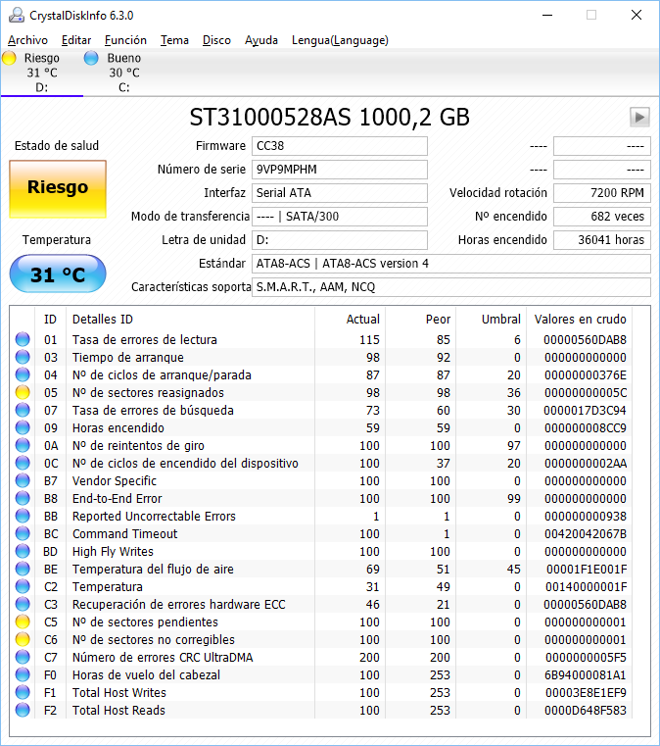Select raw value 00000000005C
Viewport: 660px width, 746px height.
586,392
